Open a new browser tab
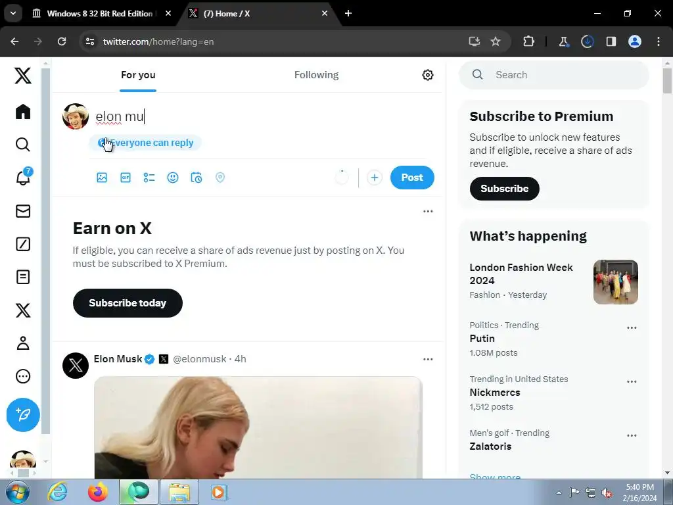The image size is (673, 505). tap(348, 13)
